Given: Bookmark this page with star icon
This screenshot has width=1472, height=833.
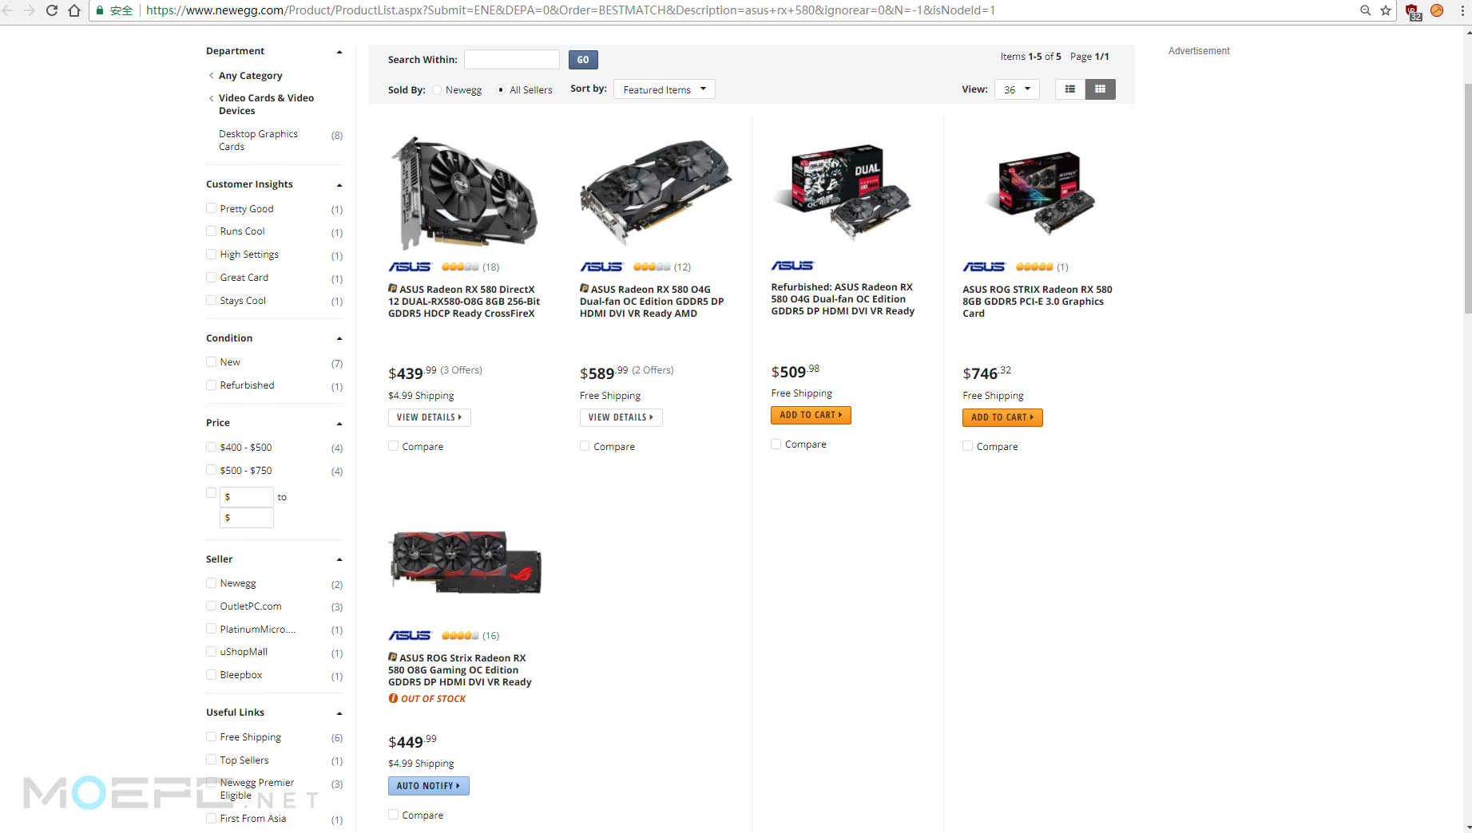Looking at the screenshot, I should point(1386,10).
